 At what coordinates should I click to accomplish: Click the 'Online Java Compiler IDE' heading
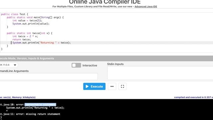pos(105,2)
